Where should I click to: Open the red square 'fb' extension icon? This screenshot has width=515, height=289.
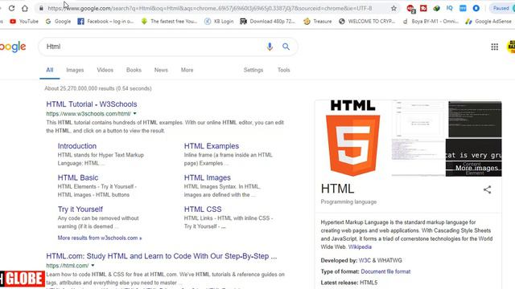pyautogui.click(x=423, y=8)
